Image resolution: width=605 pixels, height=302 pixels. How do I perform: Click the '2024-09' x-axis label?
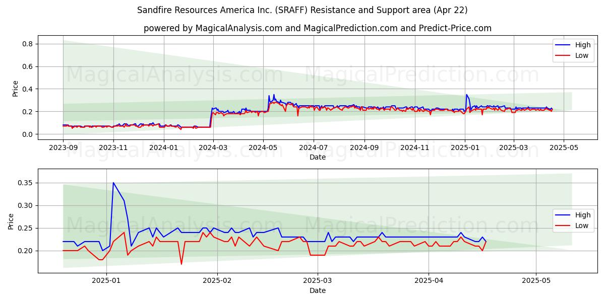pos(364,148)
